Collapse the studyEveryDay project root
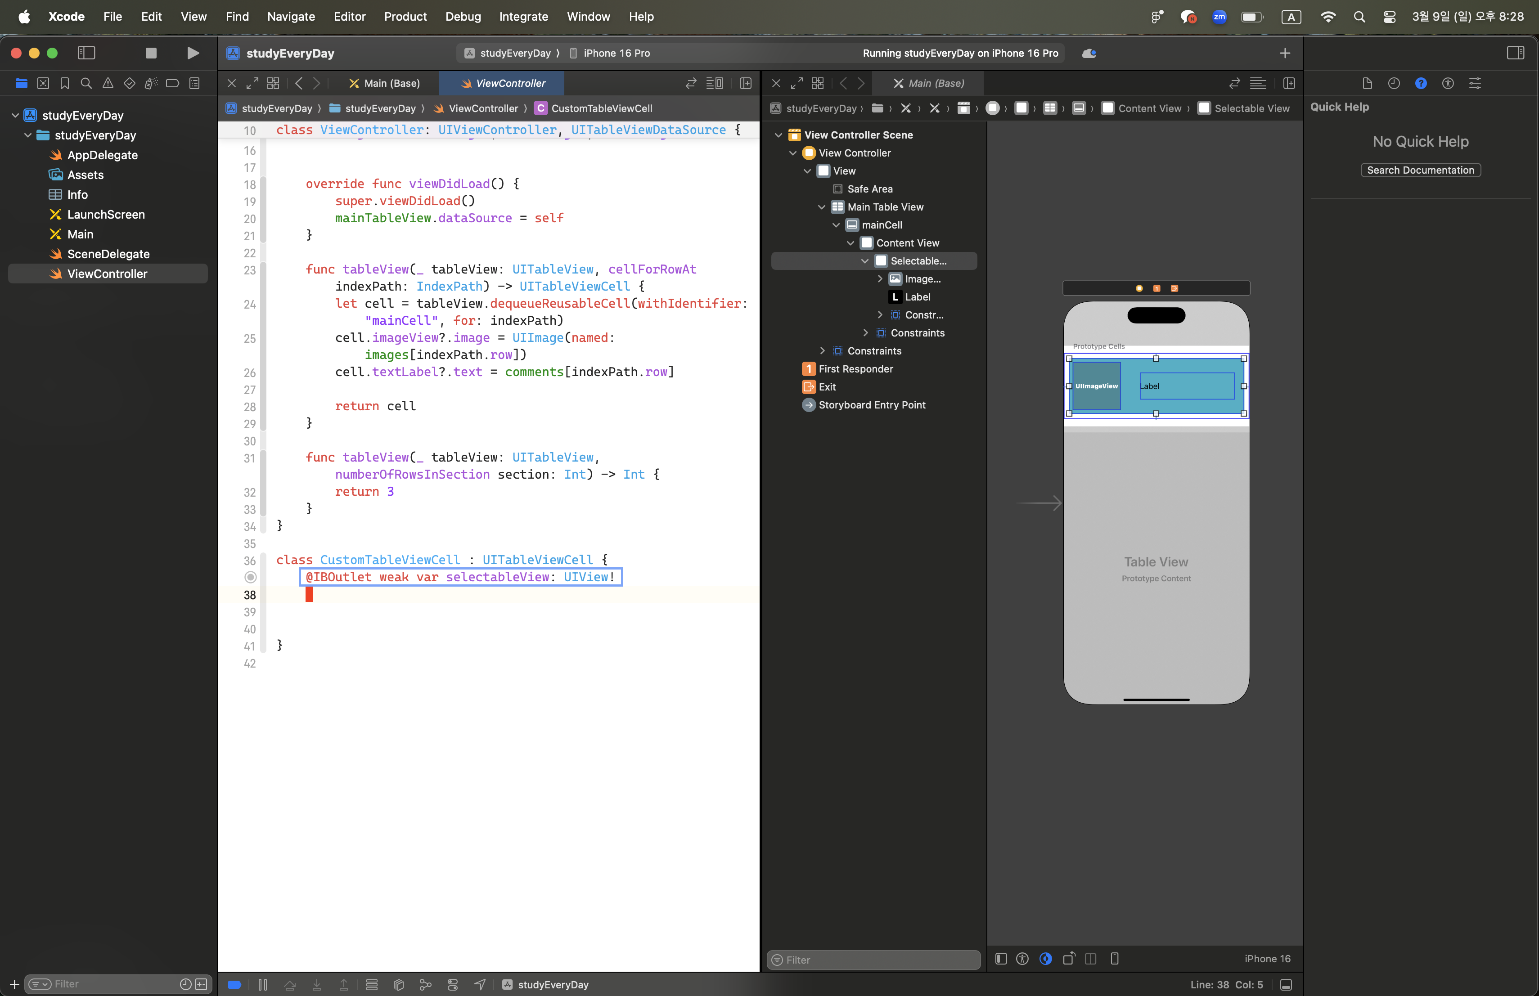Viewport: 1539px width, 996px height. tap(15, 115)
